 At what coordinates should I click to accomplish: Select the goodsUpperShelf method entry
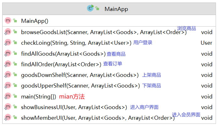(x=80, y=86)
